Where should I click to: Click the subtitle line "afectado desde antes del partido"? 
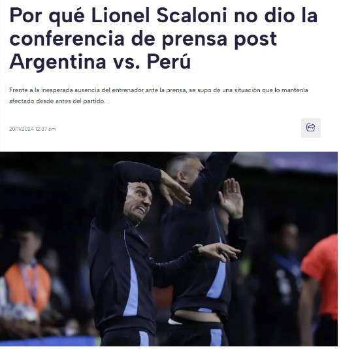click(57, 101)
